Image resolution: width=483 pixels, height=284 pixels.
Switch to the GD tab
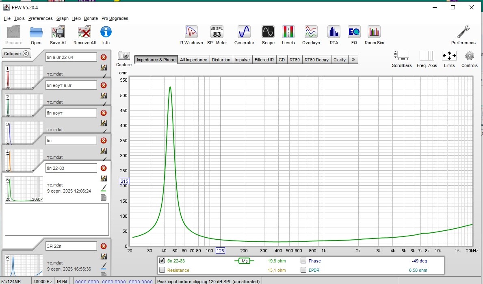tap(282, 60)
